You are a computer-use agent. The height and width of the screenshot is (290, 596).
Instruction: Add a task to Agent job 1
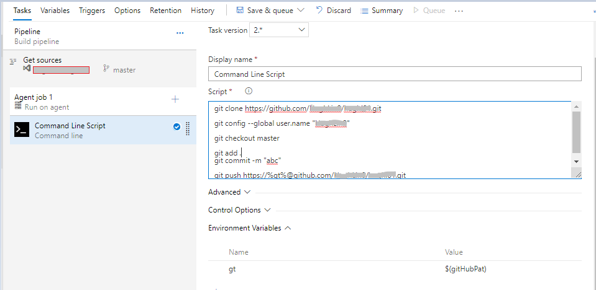tap(175, 99)
